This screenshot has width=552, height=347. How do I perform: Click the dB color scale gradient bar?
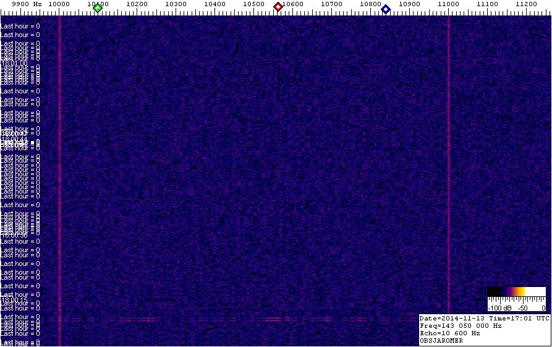(506, 291)
